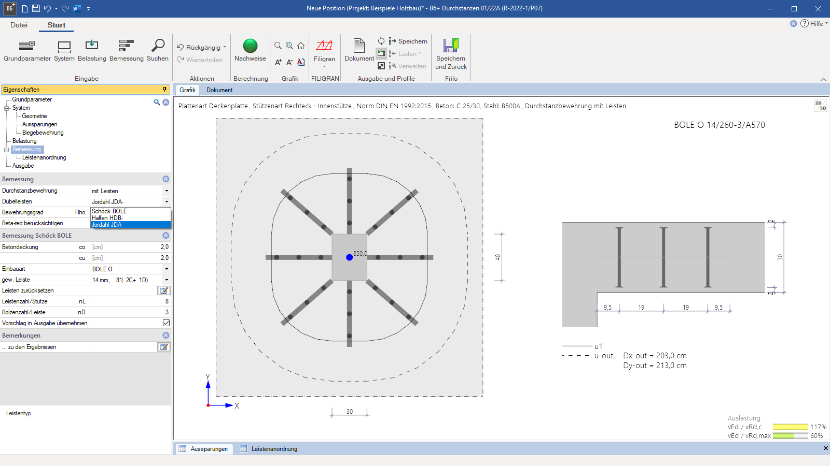This screenshot has width=830, height=466.
Task: Select Jordahl JDA- from the list
Action: point(130,225)
